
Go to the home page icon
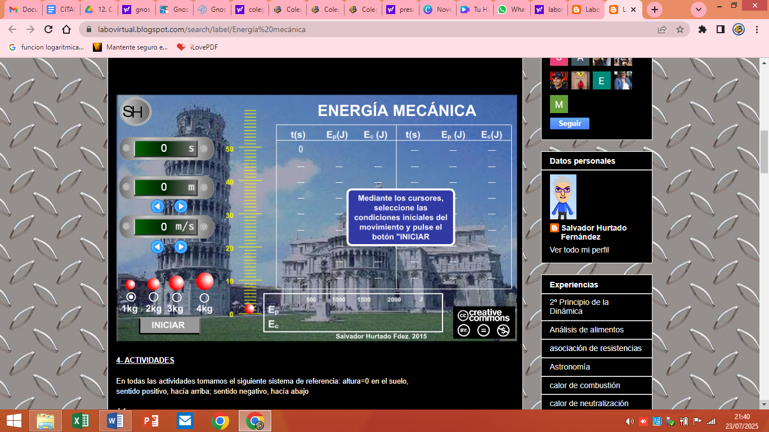tap(66, 29)
